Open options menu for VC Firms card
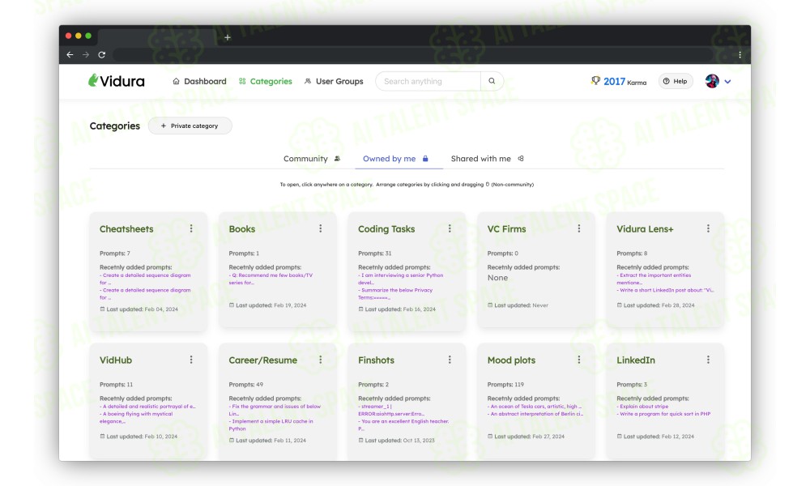This screenshot has height=486, width=810. 578,228
